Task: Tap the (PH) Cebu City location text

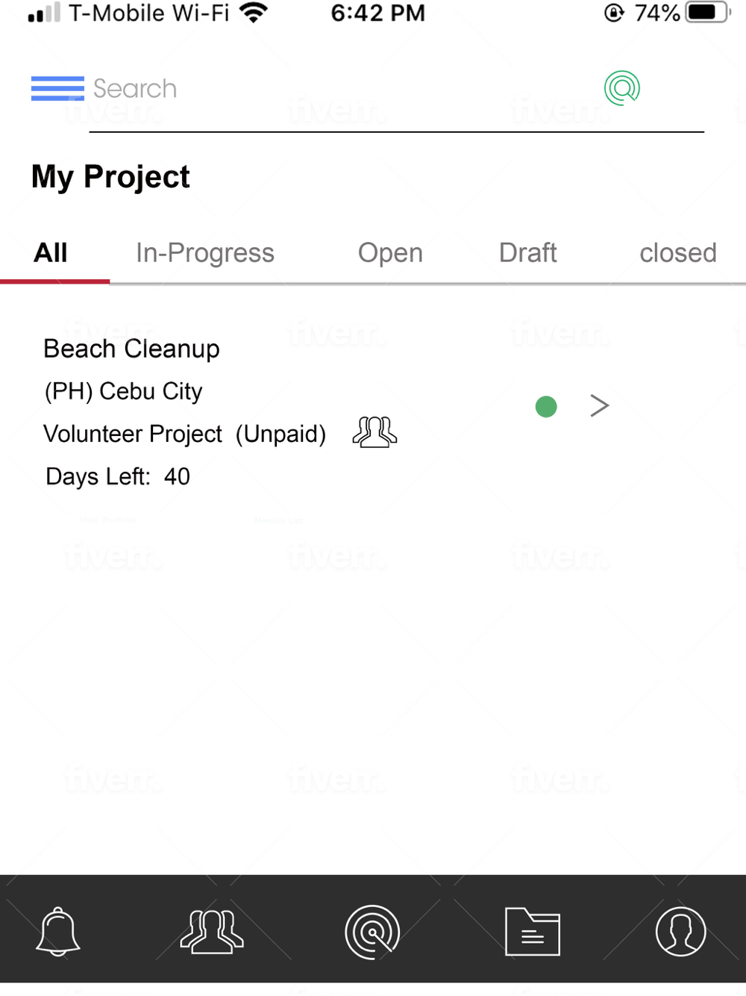Action: click(124, 391)
